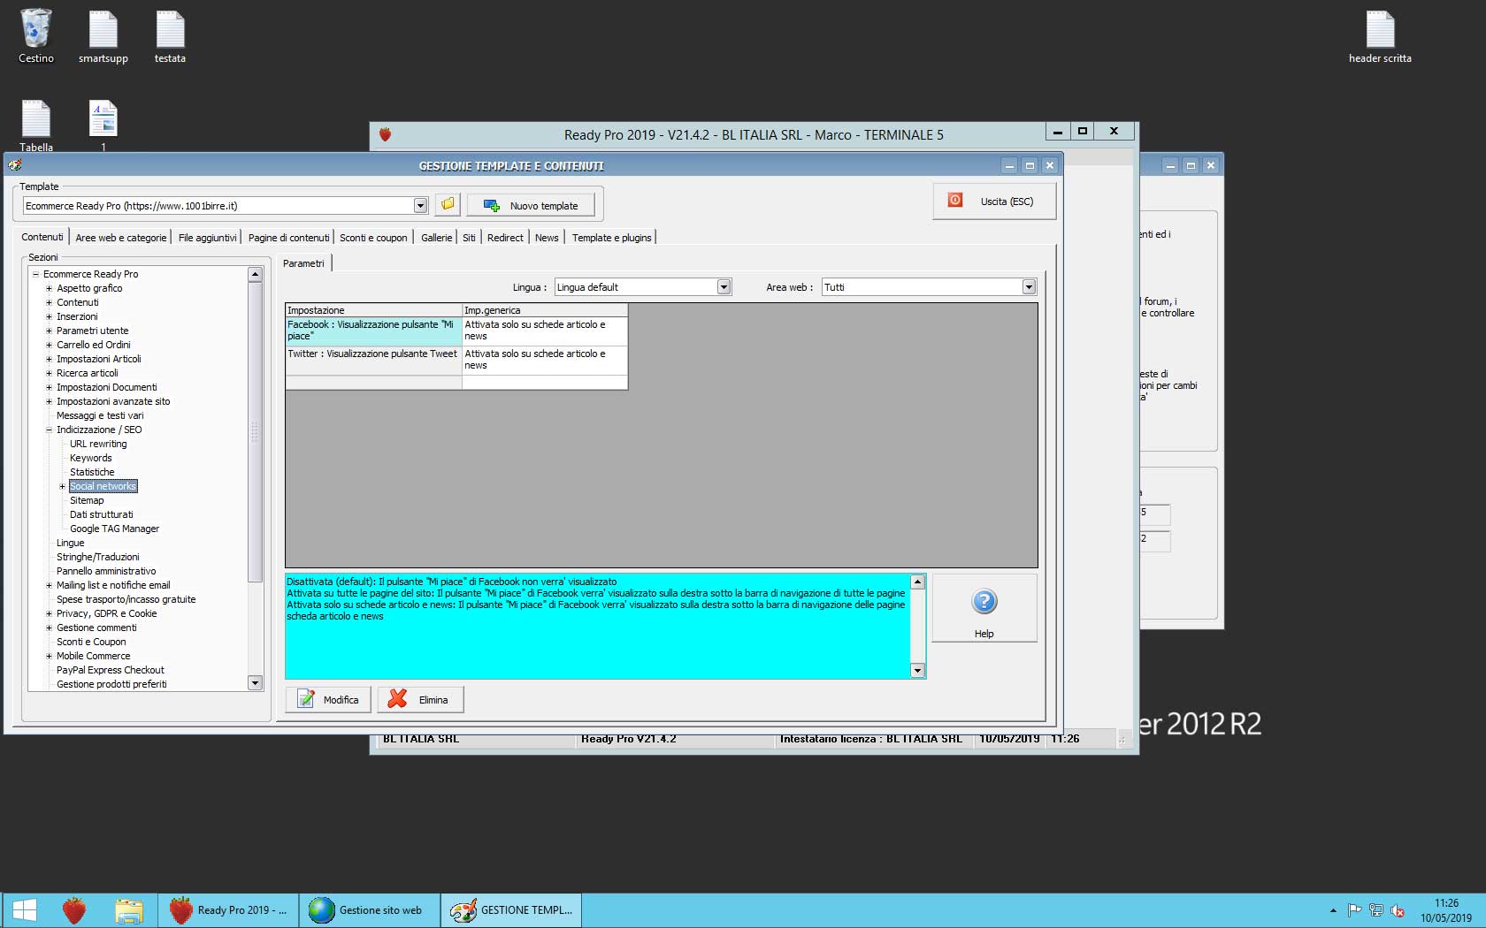Click the description box scrollbar up arrow
The image size is (1486, 928).
tap(917, 582)
